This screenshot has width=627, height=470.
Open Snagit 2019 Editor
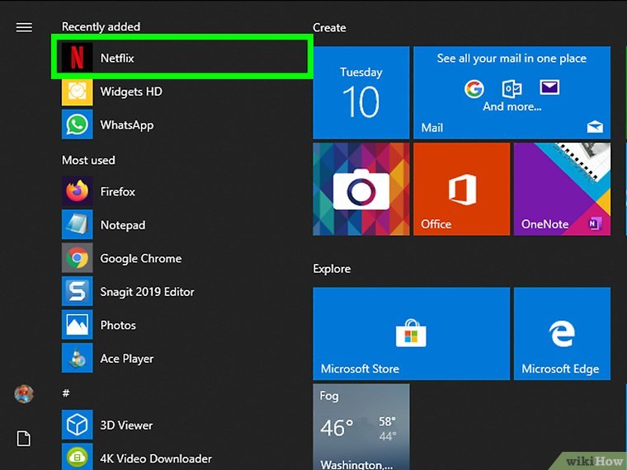[x=147, y=292]
